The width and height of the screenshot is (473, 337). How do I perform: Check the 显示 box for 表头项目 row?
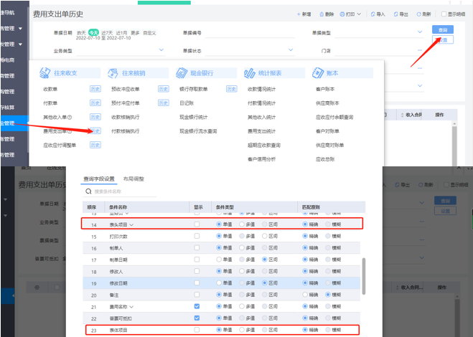point(197,224)
